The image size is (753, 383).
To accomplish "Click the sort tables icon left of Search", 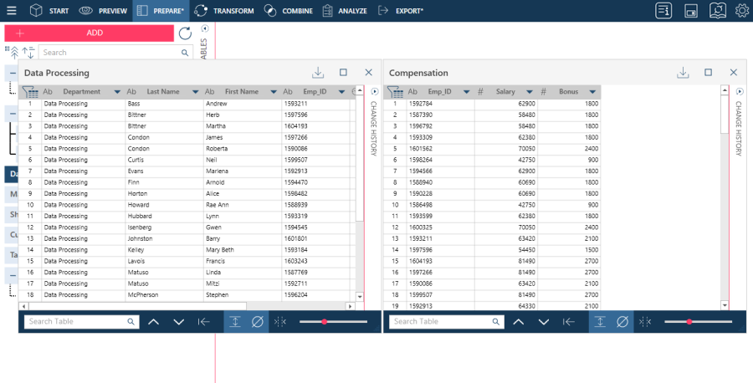I will 28,53.
